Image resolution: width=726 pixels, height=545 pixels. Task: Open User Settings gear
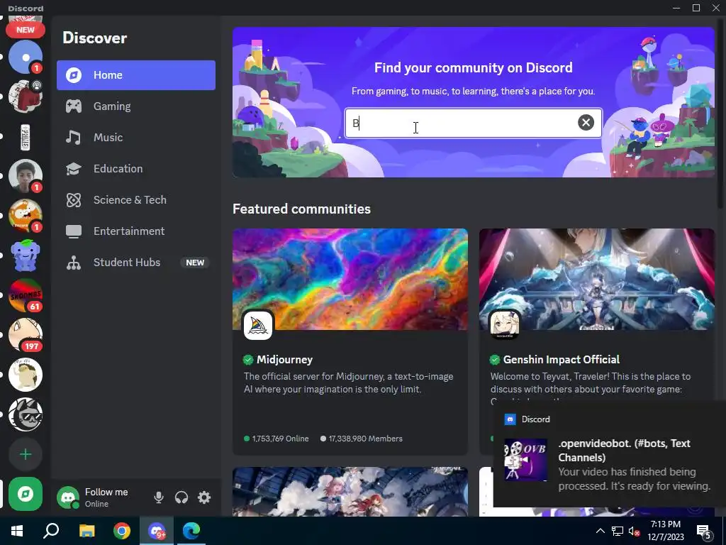click(x=204, y=497)
